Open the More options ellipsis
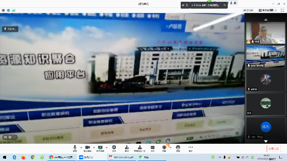The width and height of the screenshot is (287, 161). pos(191,148)
